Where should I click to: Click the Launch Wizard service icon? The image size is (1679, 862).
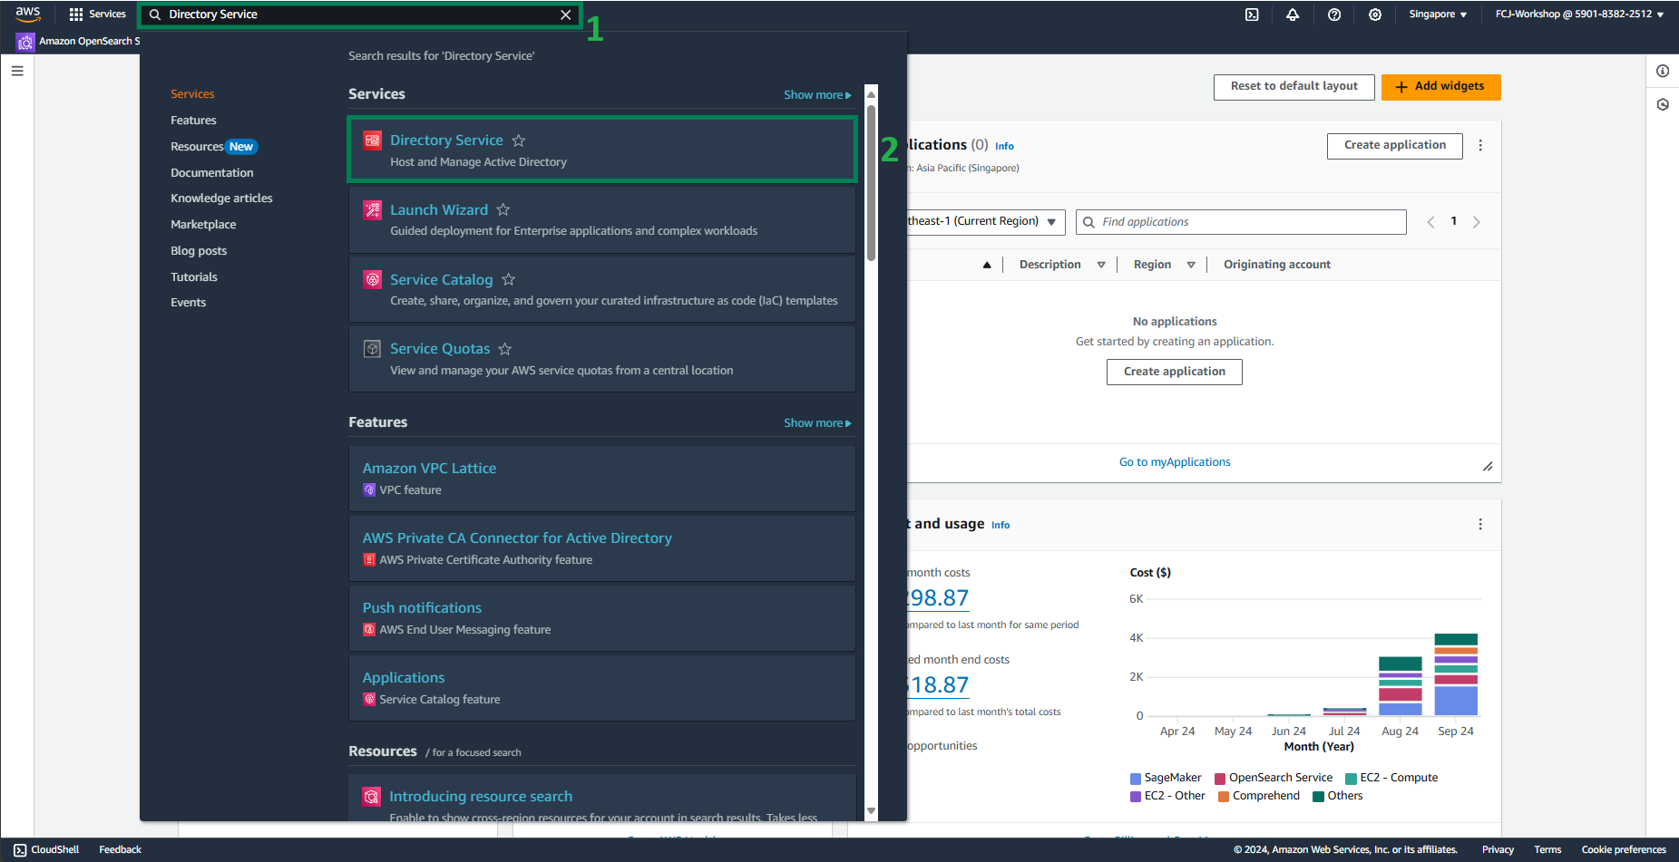point(372,210)
